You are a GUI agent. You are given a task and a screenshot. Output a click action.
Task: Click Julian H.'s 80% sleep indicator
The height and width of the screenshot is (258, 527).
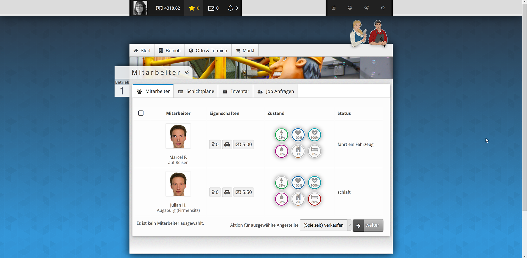click(x=315, y=199)
